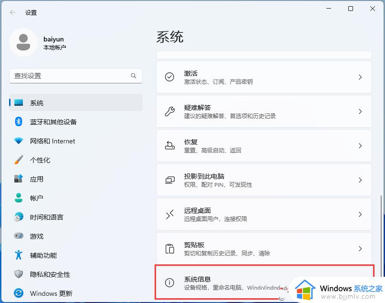Minimize the Settings window
Screen dimensions: 385x303
329,9
